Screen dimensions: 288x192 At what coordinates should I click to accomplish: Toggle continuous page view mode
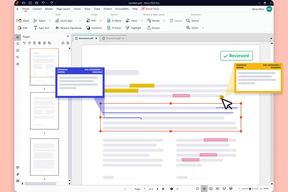[204, 189]
